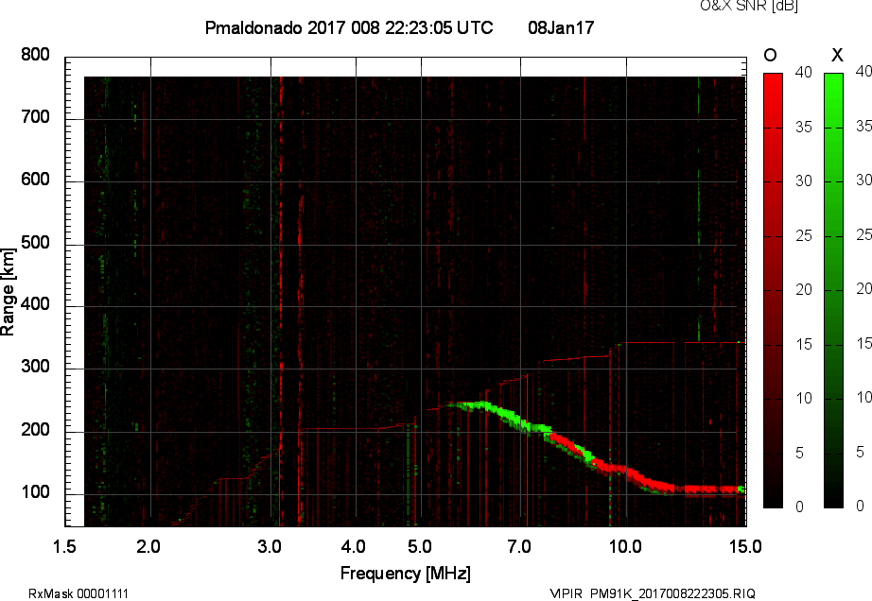
Task: Click the 0 label on O colorbar
Action: (800, 507)
